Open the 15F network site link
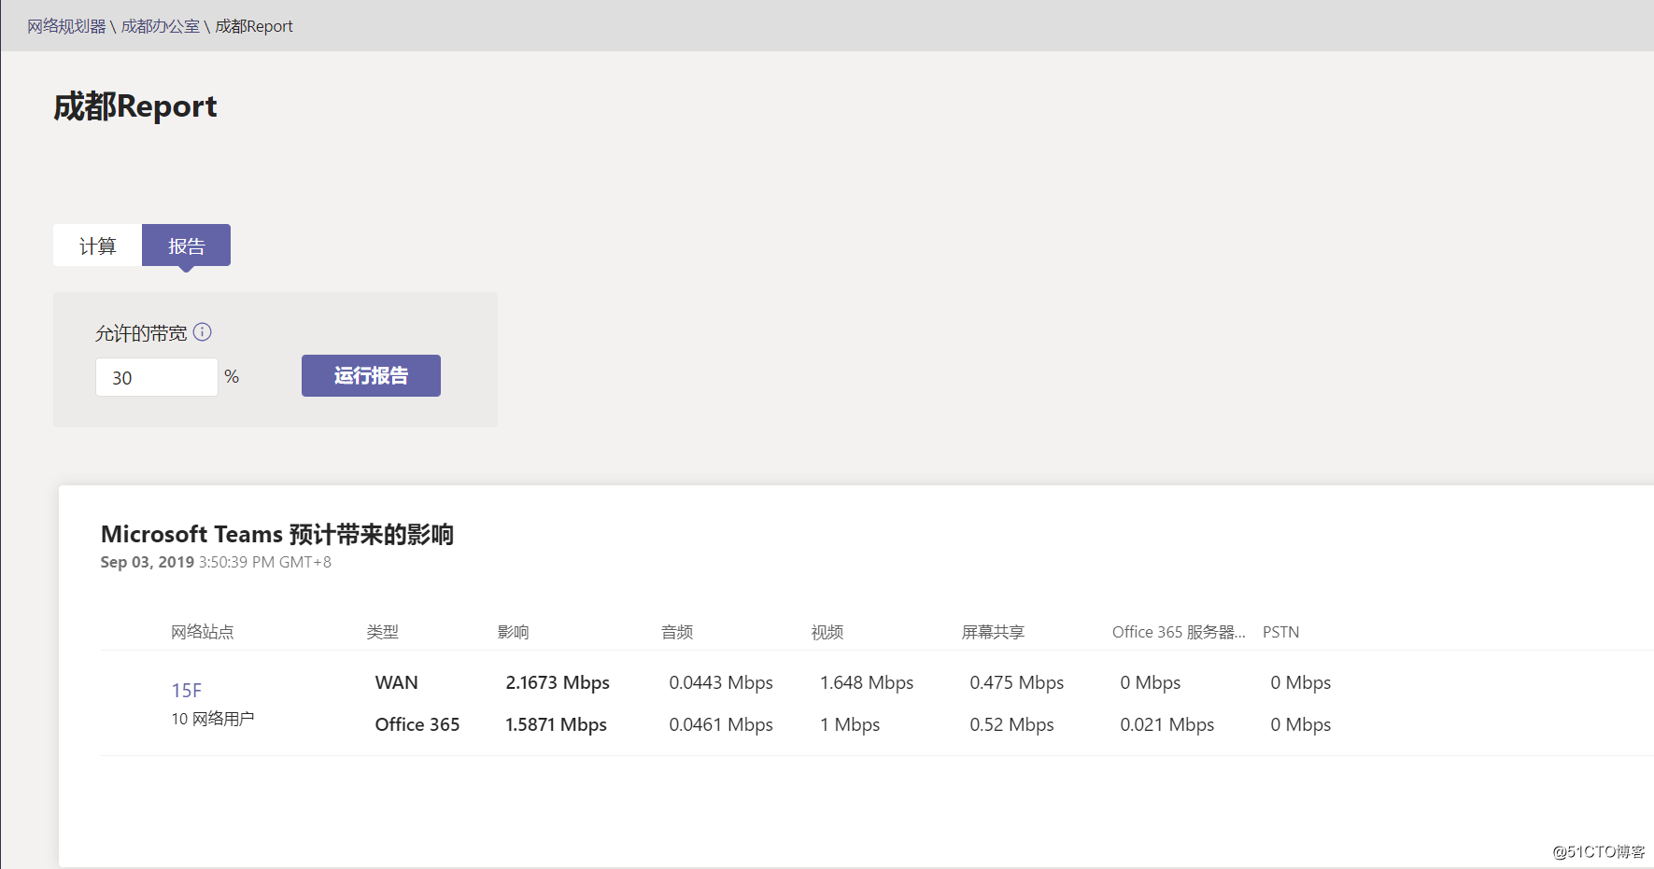Viewport: 1654px width, 869px height. pos(187,691)
